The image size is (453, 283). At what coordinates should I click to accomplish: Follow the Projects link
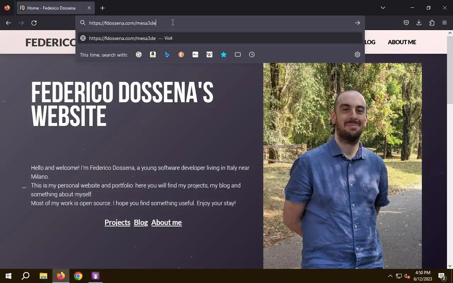click(x=117, y=223)
